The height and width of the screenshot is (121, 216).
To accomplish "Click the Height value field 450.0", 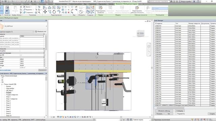I will 32,59.
